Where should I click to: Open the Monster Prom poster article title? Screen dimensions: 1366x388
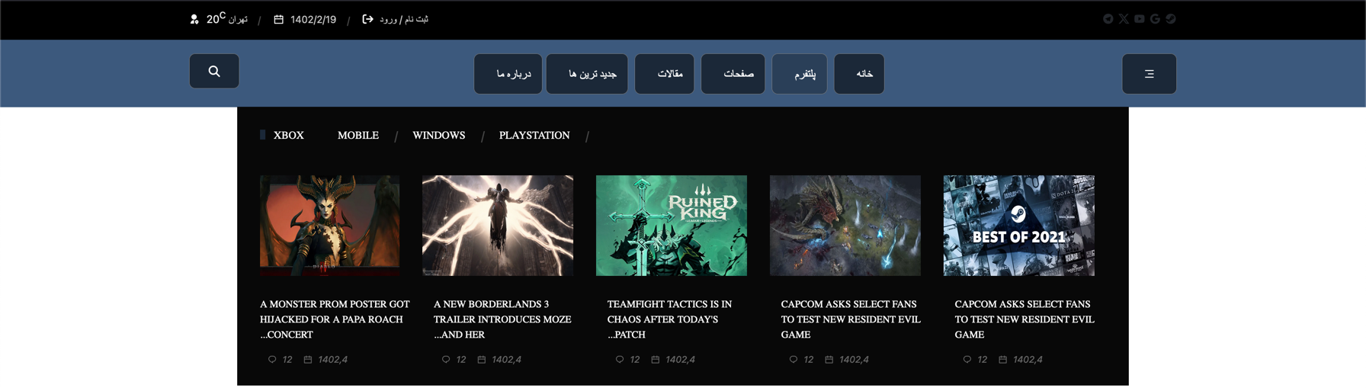coord(335,319)
